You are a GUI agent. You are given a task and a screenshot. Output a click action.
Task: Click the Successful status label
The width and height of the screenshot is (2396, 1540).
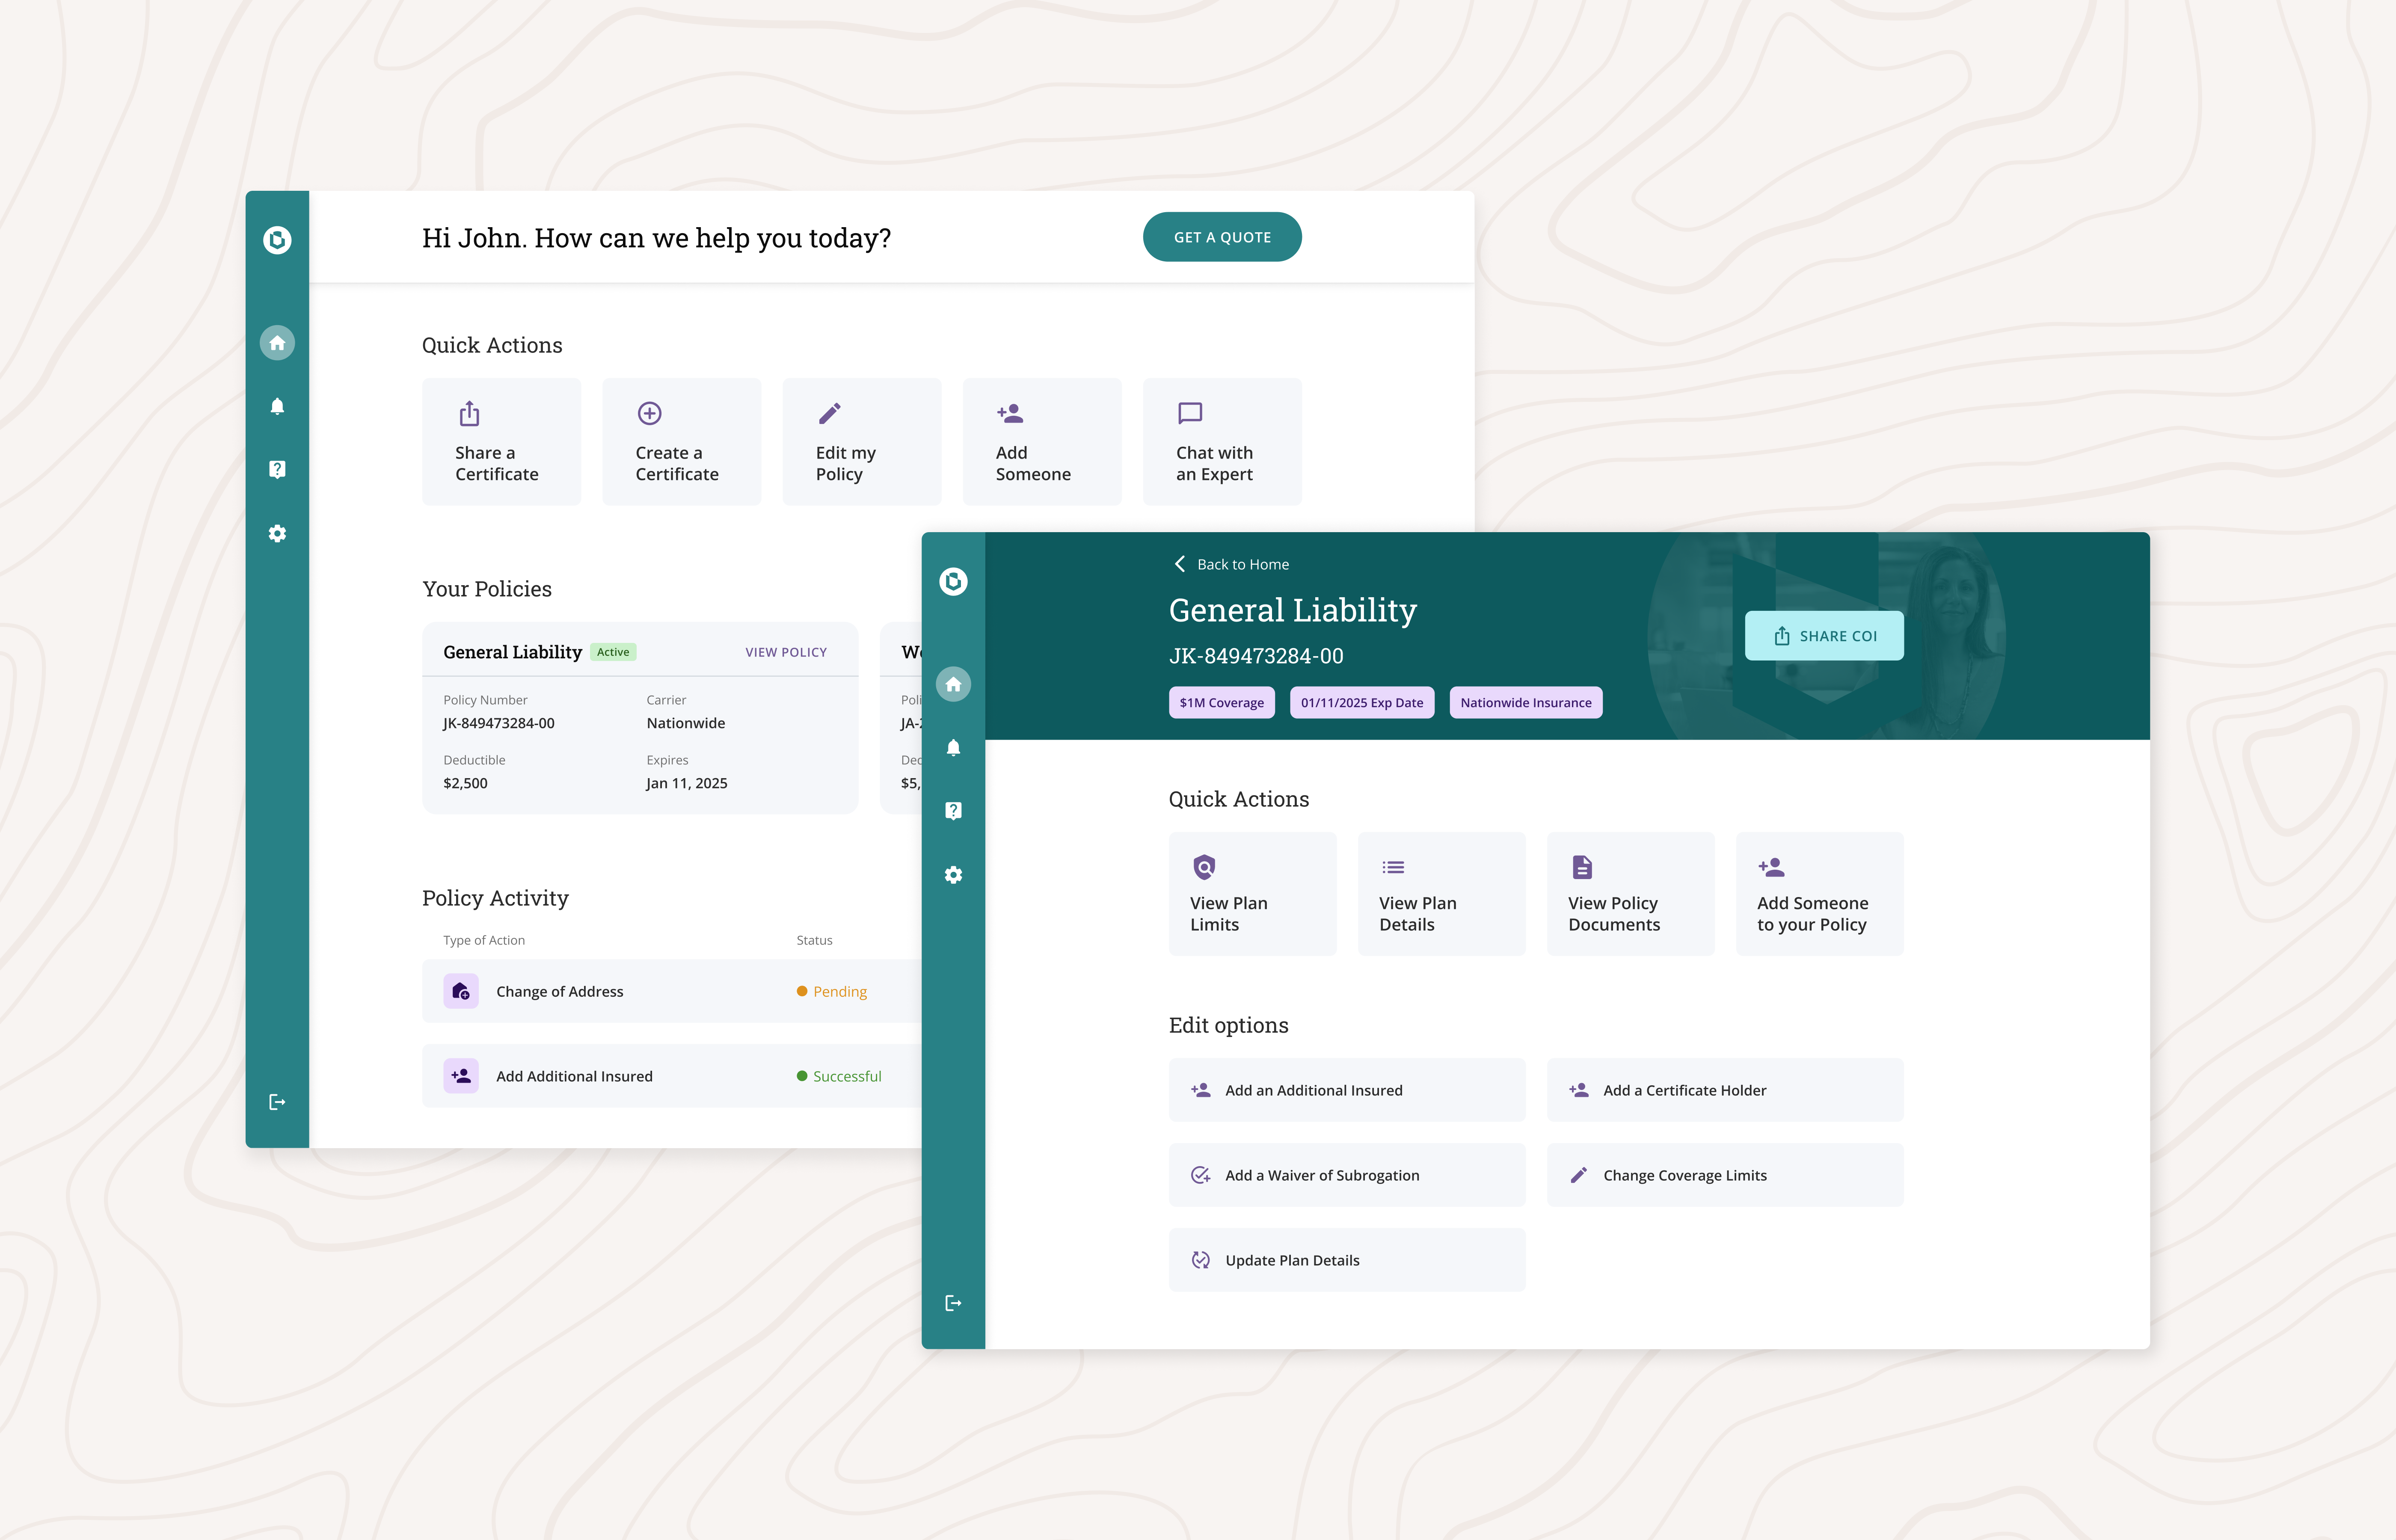[x=847, y=1076]
